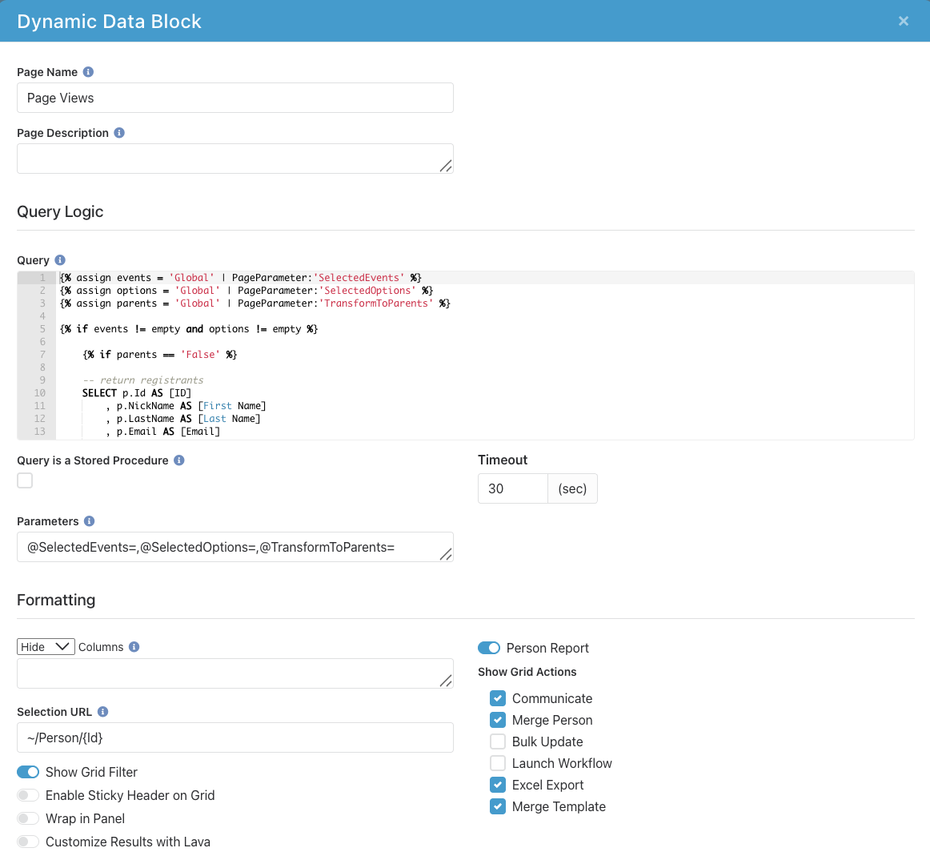Click the Timeout seconds input
This screenshot has height=868, width=930.
pyautogui.click(x=513, y=488)
